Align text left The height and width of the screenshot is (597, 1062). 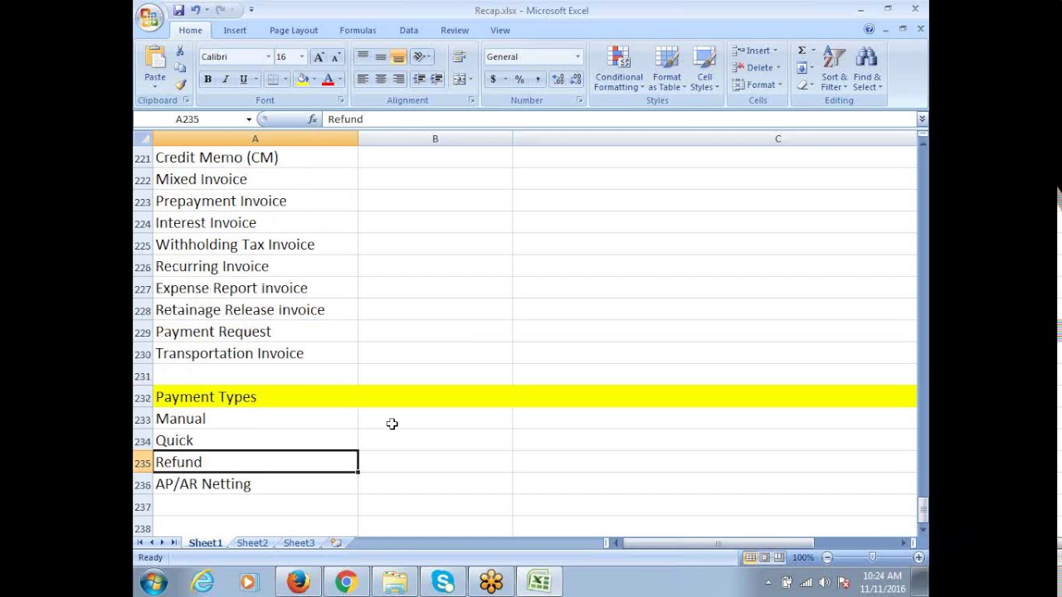[363, 80]
